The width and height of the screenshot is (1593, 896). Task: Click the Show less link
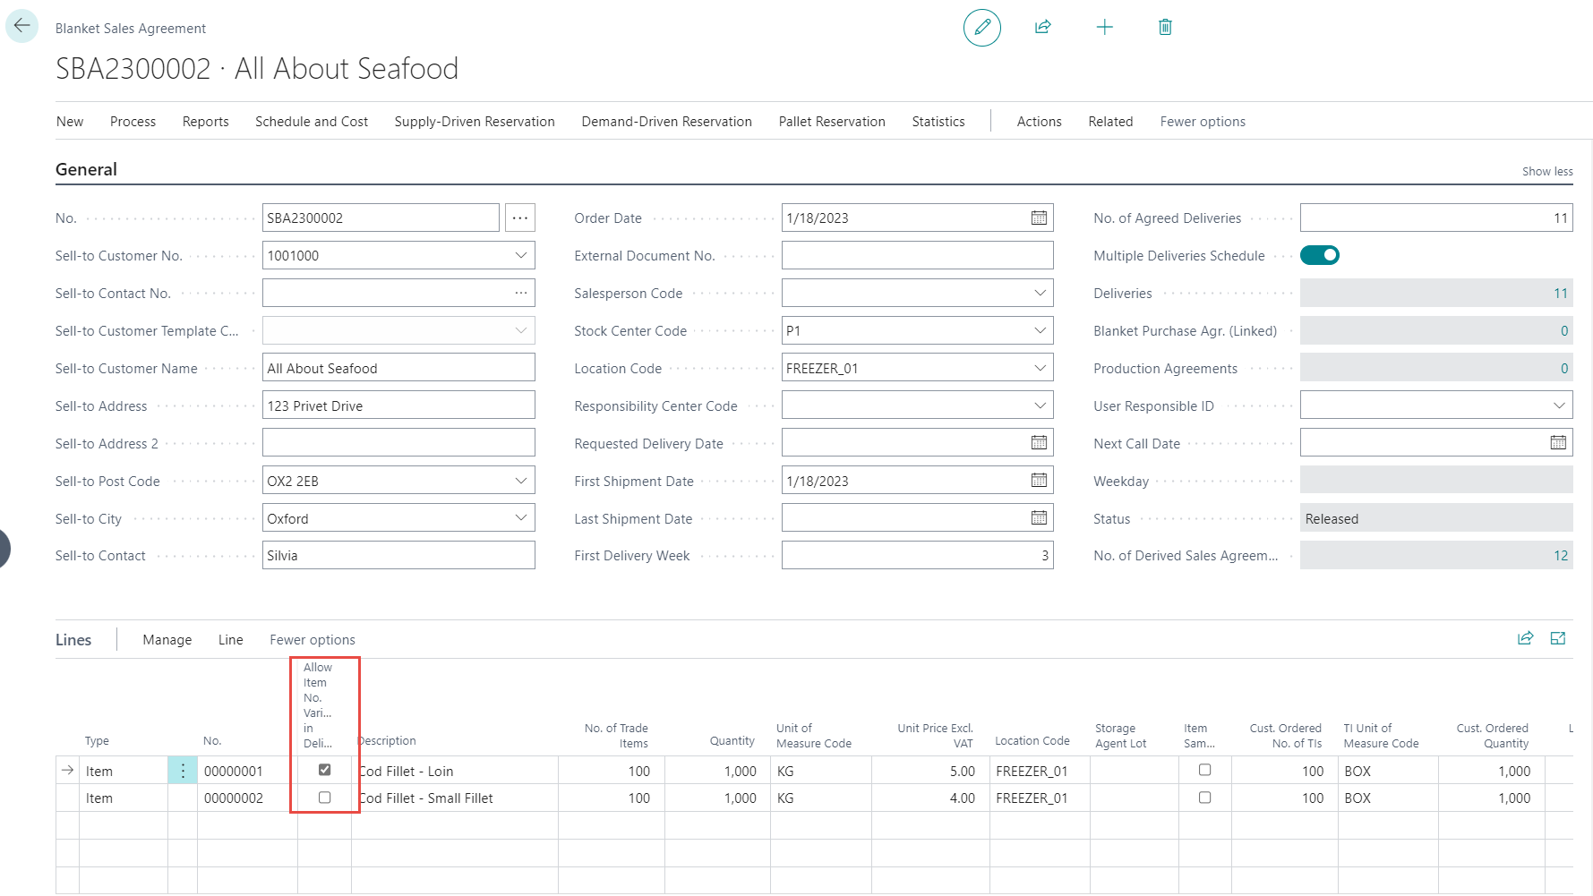point(1546,171)
